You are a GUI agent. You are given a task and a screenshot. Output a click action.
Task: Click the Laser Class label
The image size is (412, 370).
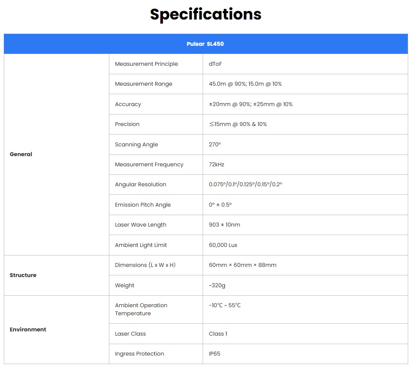point(130,334)
